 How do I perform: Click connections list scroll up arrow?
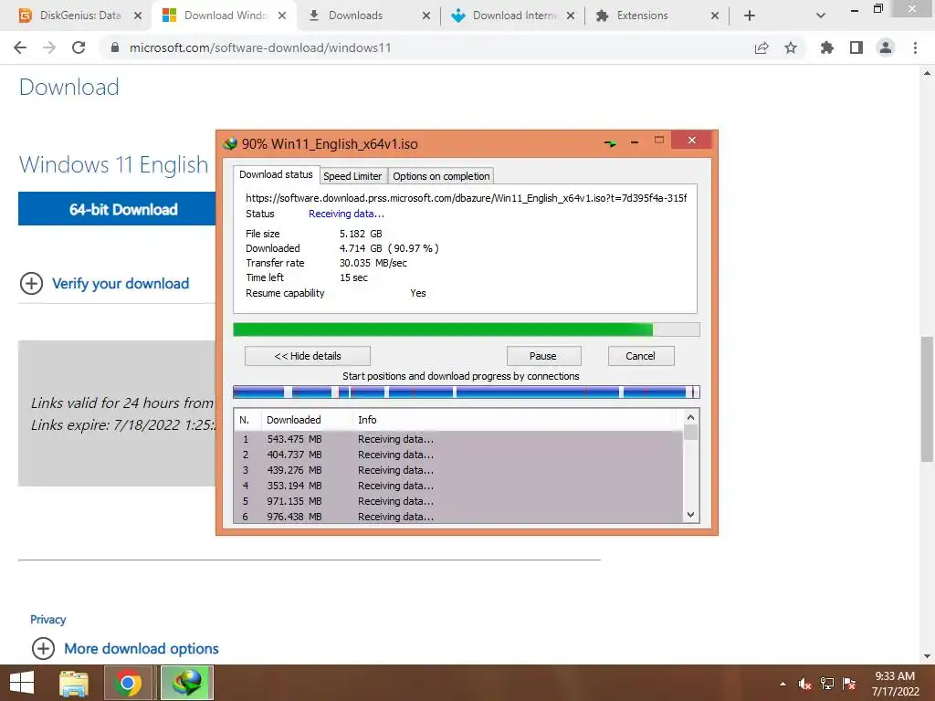click(x=690, y=417)
